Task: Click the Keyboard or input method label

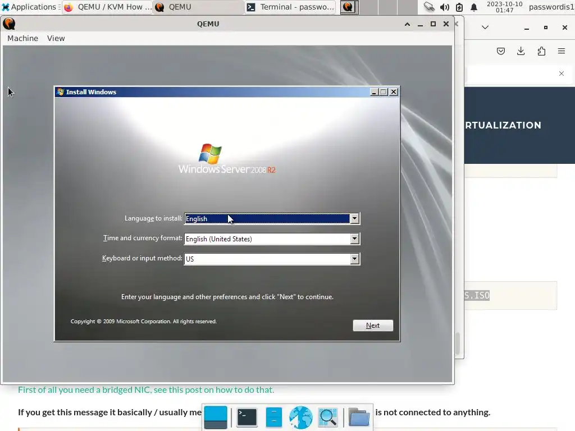Action: point(142,258)
